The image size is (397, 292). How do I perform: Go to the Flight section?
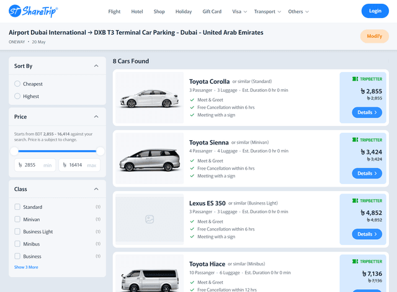[114, 12]
